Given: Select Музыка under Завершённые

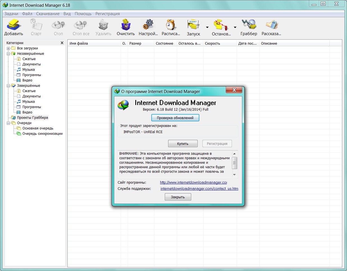Looking at the screenshot, I should click(x=29, y=102).
